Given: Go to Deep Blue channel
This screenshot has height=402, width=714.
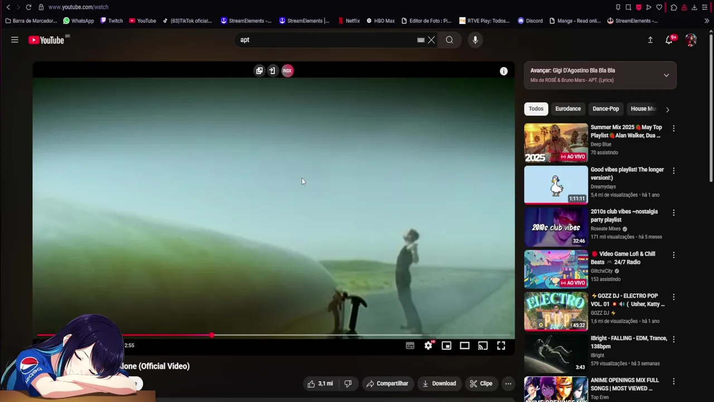Looking at the screenshot, I should point(601,145).
